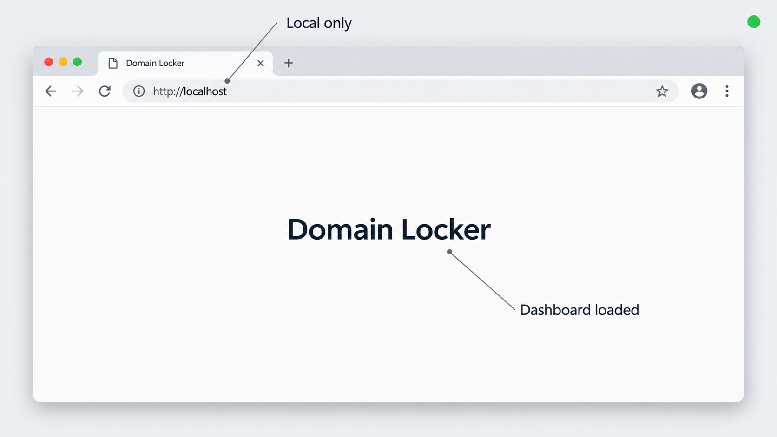View site information icon in address bar
The height and width of the screenshot is (437, 777).
[x=139, y=91]
